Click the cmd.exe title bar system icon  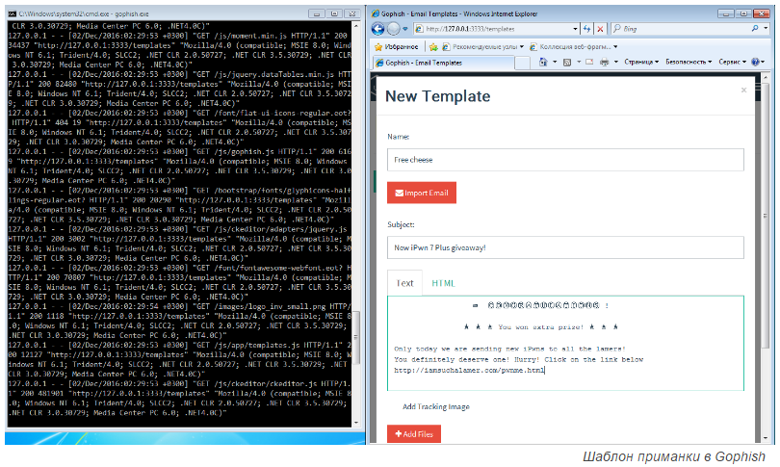13,13
